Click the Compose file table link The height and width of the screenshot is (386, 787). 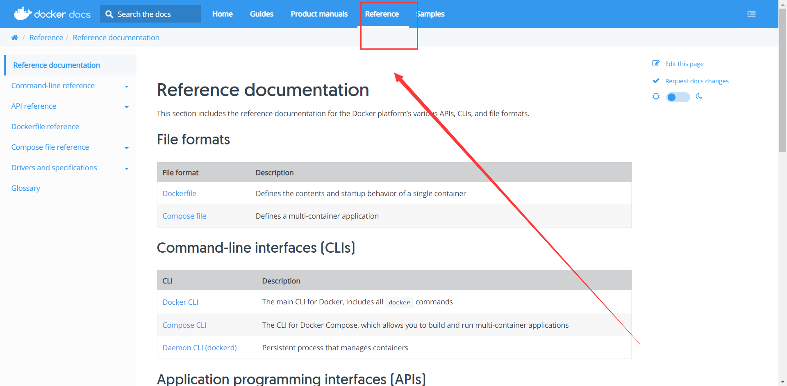pyautogui.click(x=184, y=216)
